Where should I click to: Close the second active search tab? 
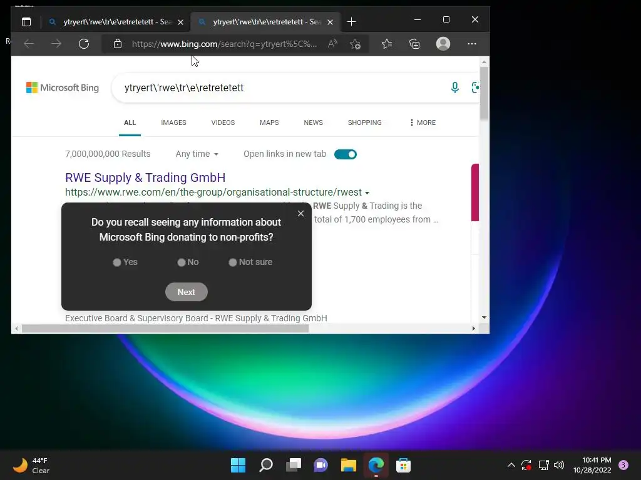point(331,22)
